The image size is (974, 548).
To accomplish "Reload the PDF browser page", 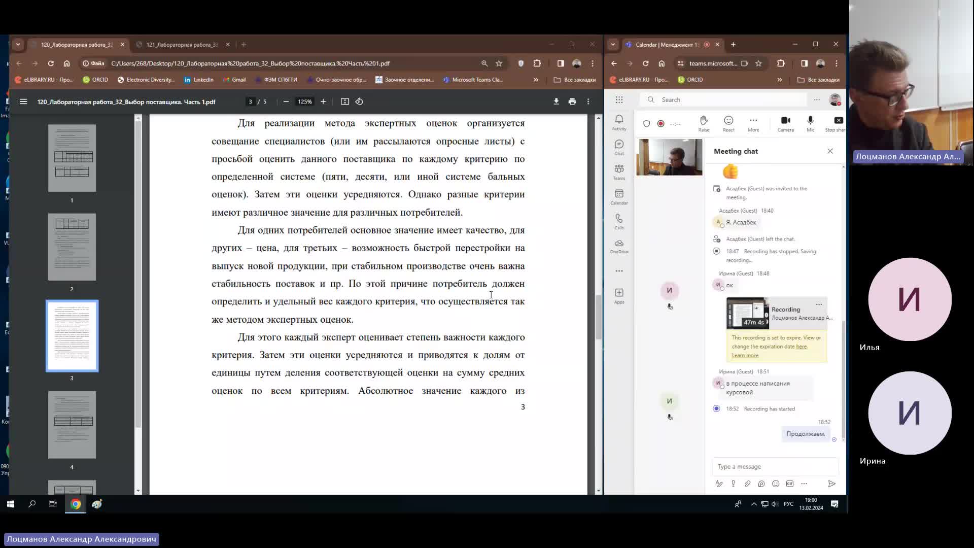I will 51,63.
